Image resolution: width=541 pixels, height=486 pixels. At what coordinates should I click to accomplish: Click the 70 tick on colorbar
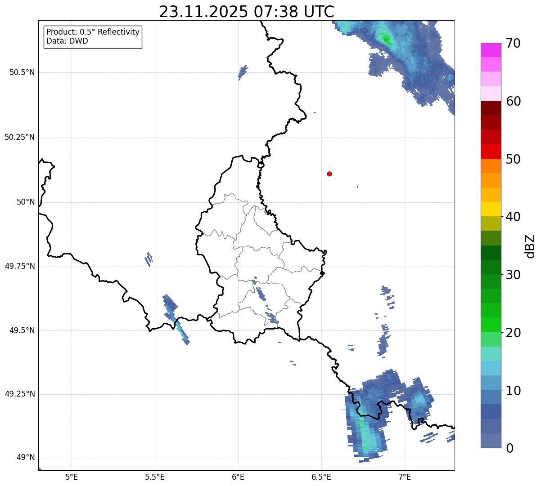tap(513, 43)
